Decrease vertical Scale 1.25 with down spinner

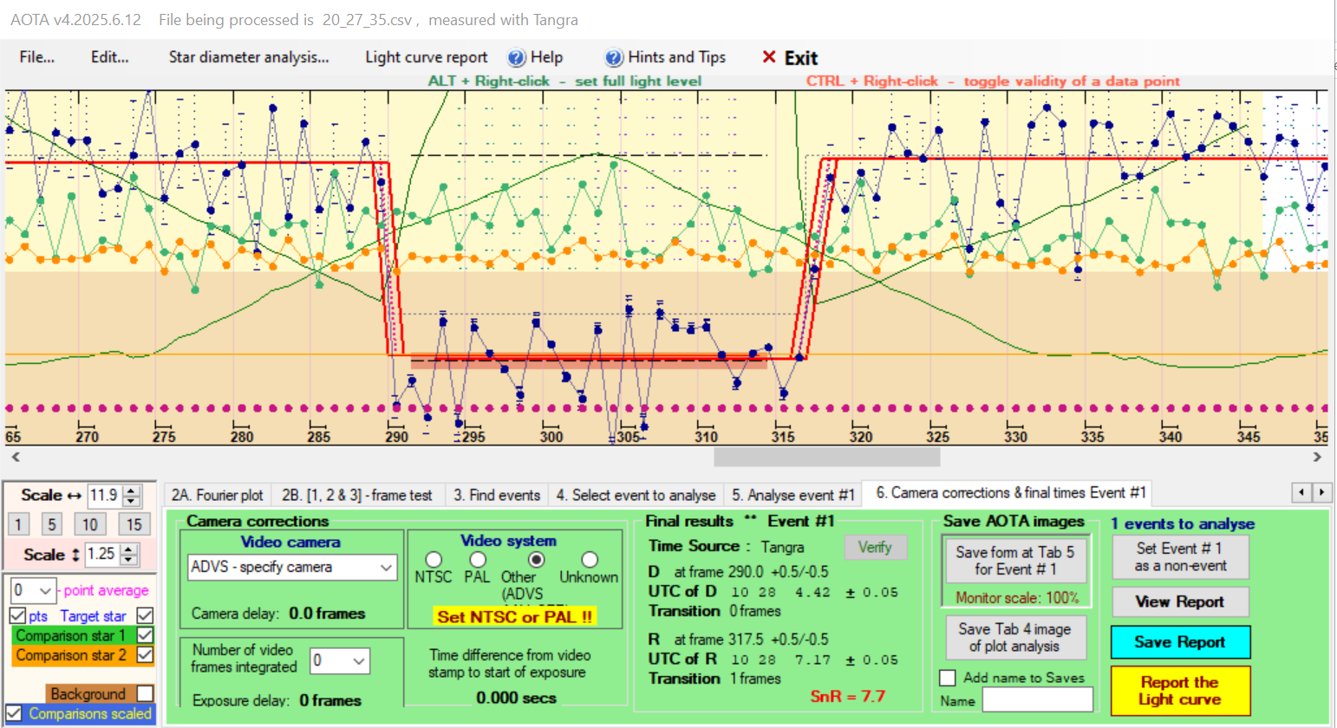[x=129, y=559]
